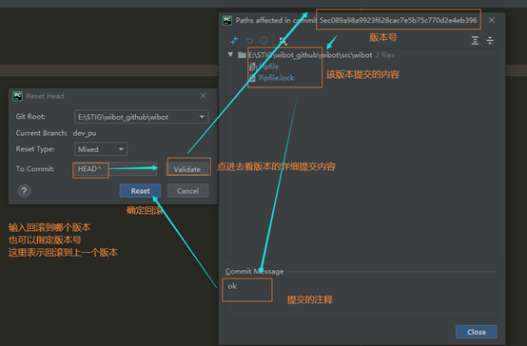Screen dimensions: 527x346
Task: Collapse the wibot folder tree node
Action: click(230, 54)
